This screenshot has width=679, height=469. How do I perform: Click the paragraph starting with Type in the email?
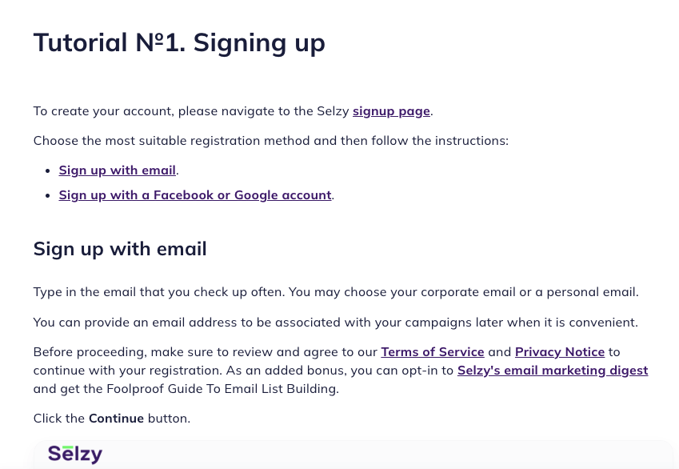coord(336,292)
